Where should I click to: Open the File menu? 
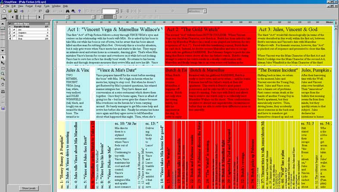(7, 6)
